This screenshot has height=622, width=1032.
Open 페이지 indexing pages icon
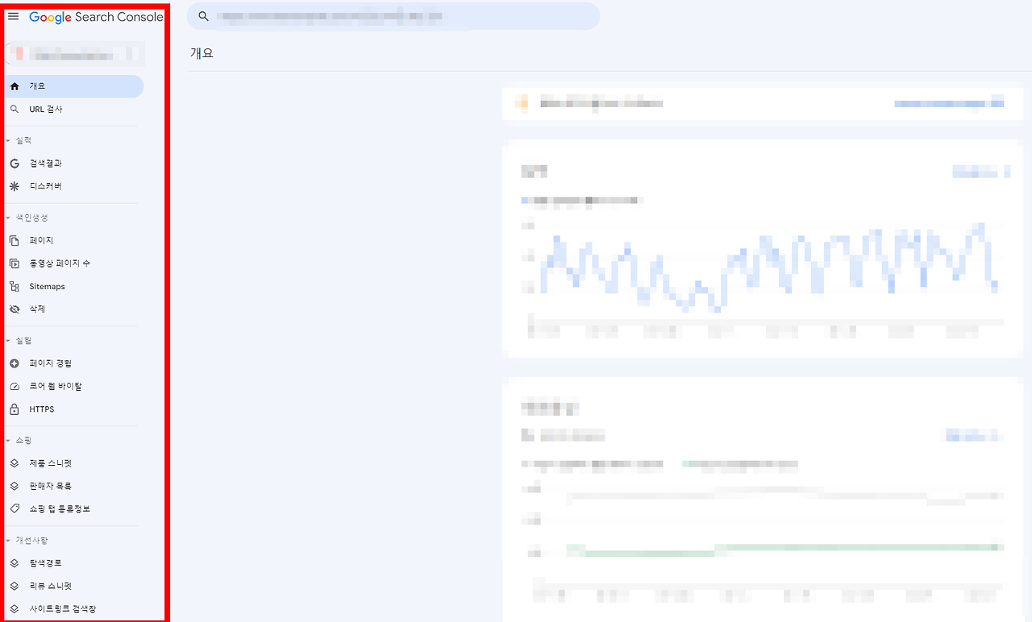tap(15, 241)
